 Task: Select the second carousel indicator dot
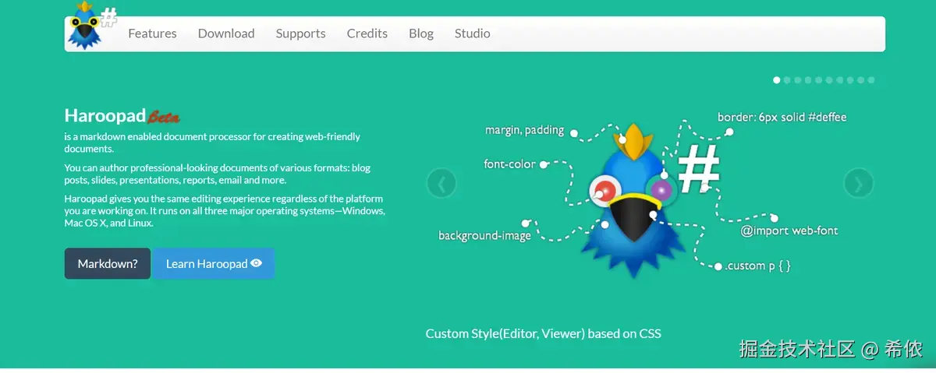[787, 79]
